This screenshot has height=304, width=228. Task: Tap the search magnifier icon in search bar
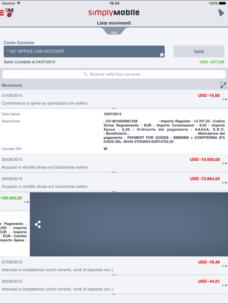click(85, 74)
